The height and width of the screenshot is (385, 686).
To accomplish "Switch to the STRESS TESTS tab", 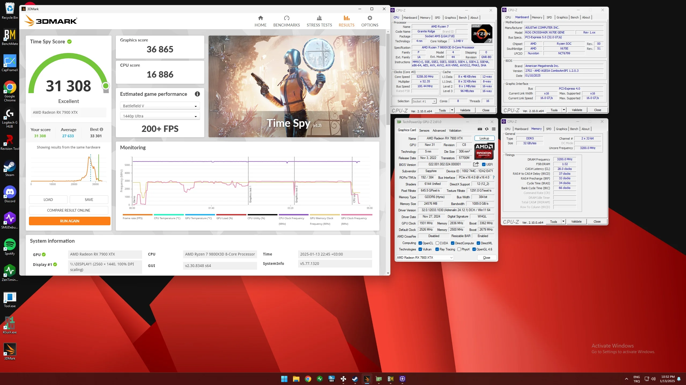I will (x=319, y=21).
